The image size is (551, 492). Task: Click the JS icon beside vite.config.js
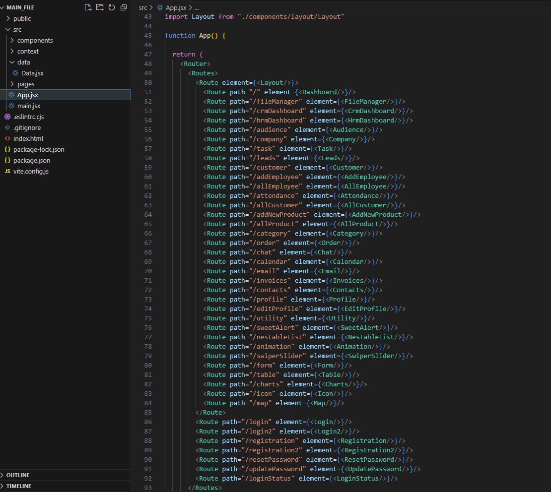tap(7, 171)
